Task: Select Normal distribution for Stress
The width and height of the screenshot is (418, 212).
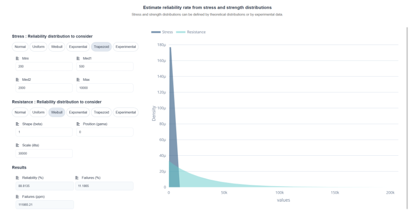Action: [x=20, y=47]
